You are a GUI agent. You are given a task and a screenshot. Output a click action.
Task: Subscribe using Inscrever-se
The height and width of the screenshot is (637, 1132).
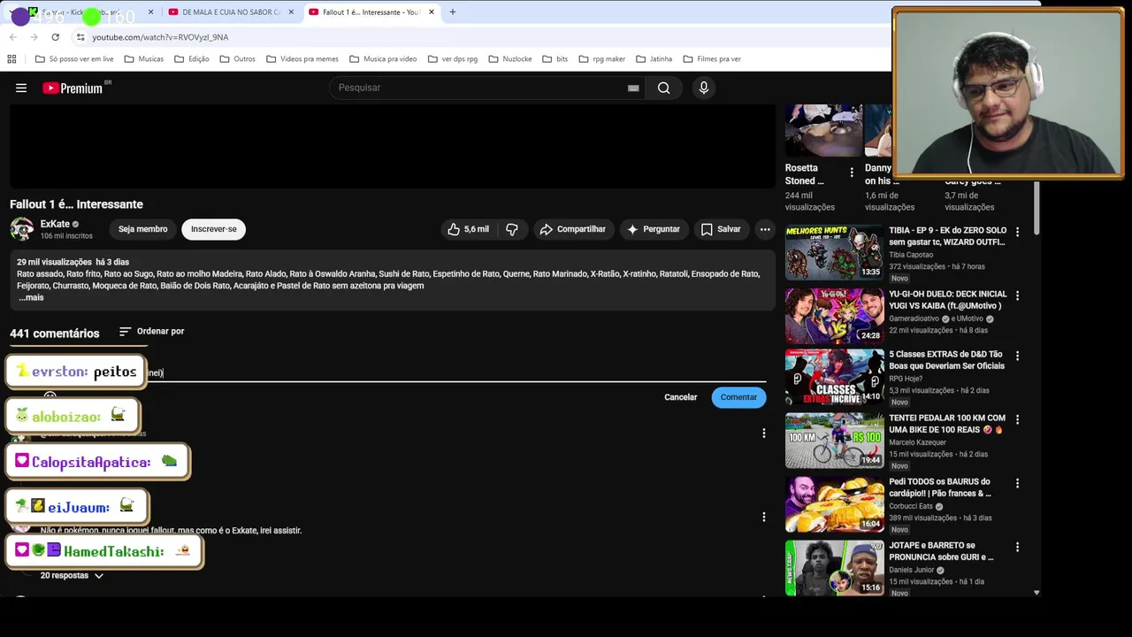[x=214, y=229]
